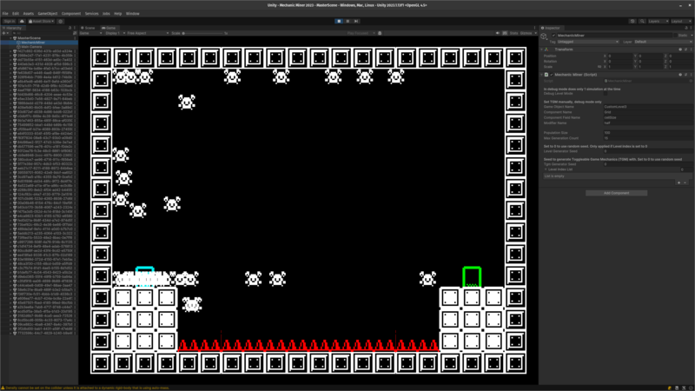Disable the Mechanic Miner script checkbox

[x=552, y=75]
